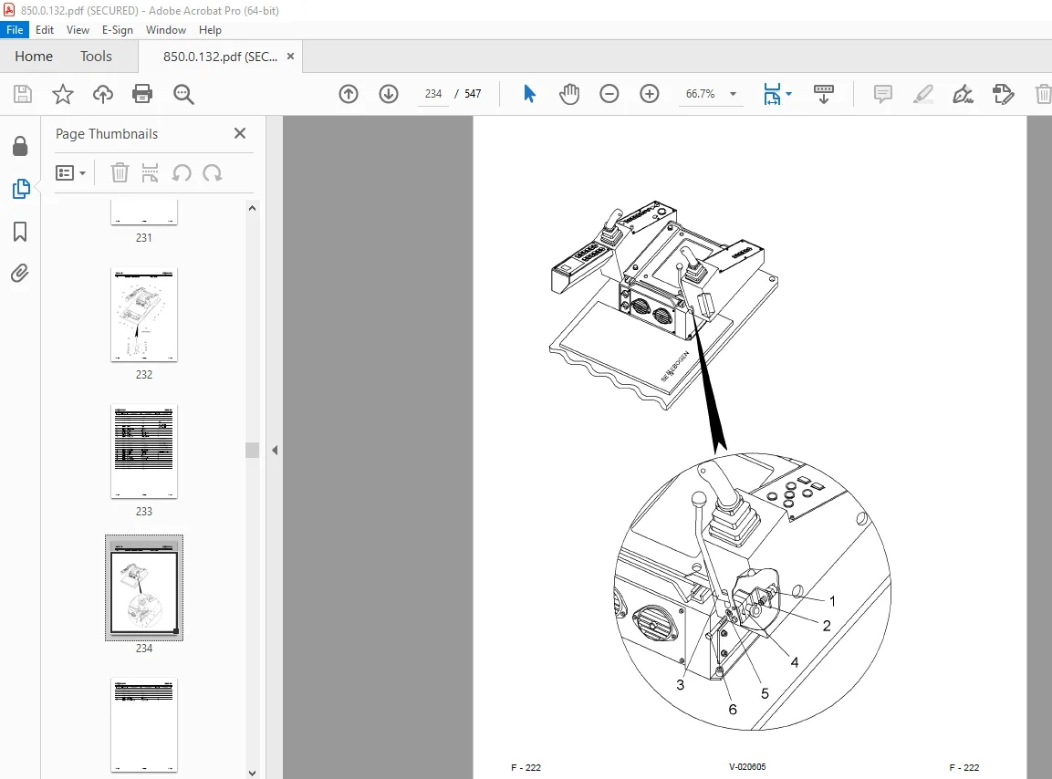Screen dimensions: 1052x779
Task: Collapse the left navigation pane arrow
Action: [x=275, y=451]
